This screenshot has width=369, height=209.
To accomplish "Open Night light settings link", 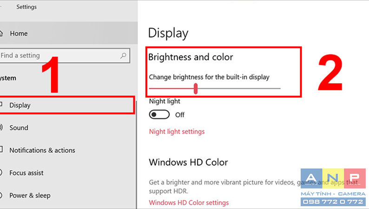I will click(177, 131).
